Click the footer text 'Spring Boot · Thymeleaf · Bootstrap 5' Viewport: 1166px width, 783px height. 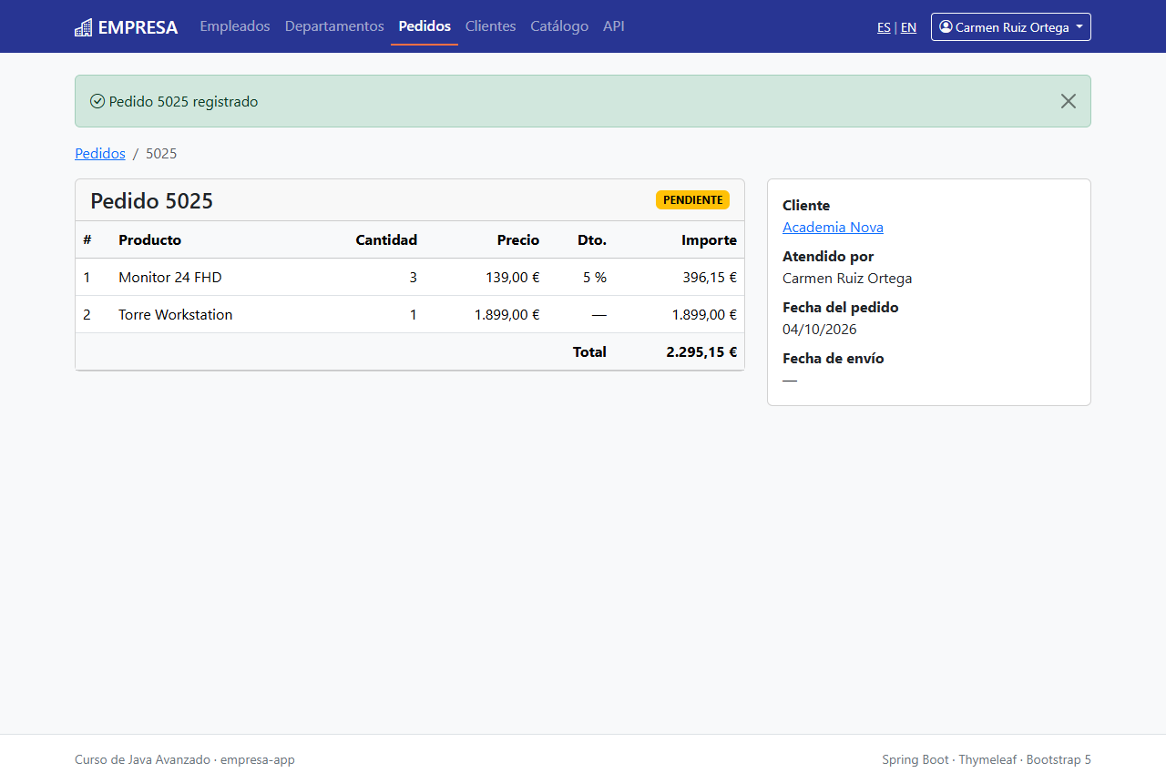(x=987, y=759)
